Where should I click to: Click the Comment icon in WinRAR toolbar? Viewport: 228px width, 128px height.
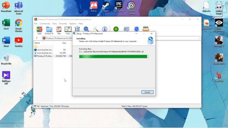click(126, 29)
